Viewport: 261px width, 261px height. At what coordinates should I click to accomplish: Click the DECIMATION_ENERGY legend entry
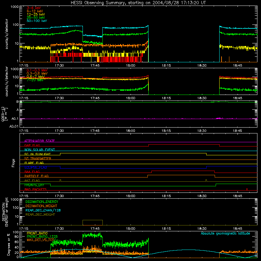point(42,202)
